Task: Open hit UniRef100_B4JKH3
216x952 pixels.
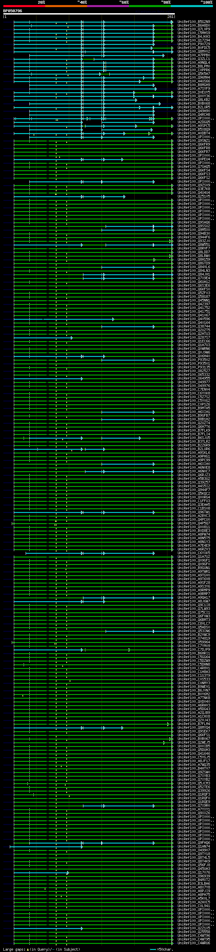Action: [x=194, y=36]
